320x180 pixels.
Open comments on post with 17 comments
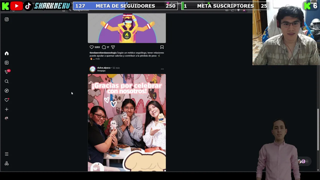(x=104, y=47)
